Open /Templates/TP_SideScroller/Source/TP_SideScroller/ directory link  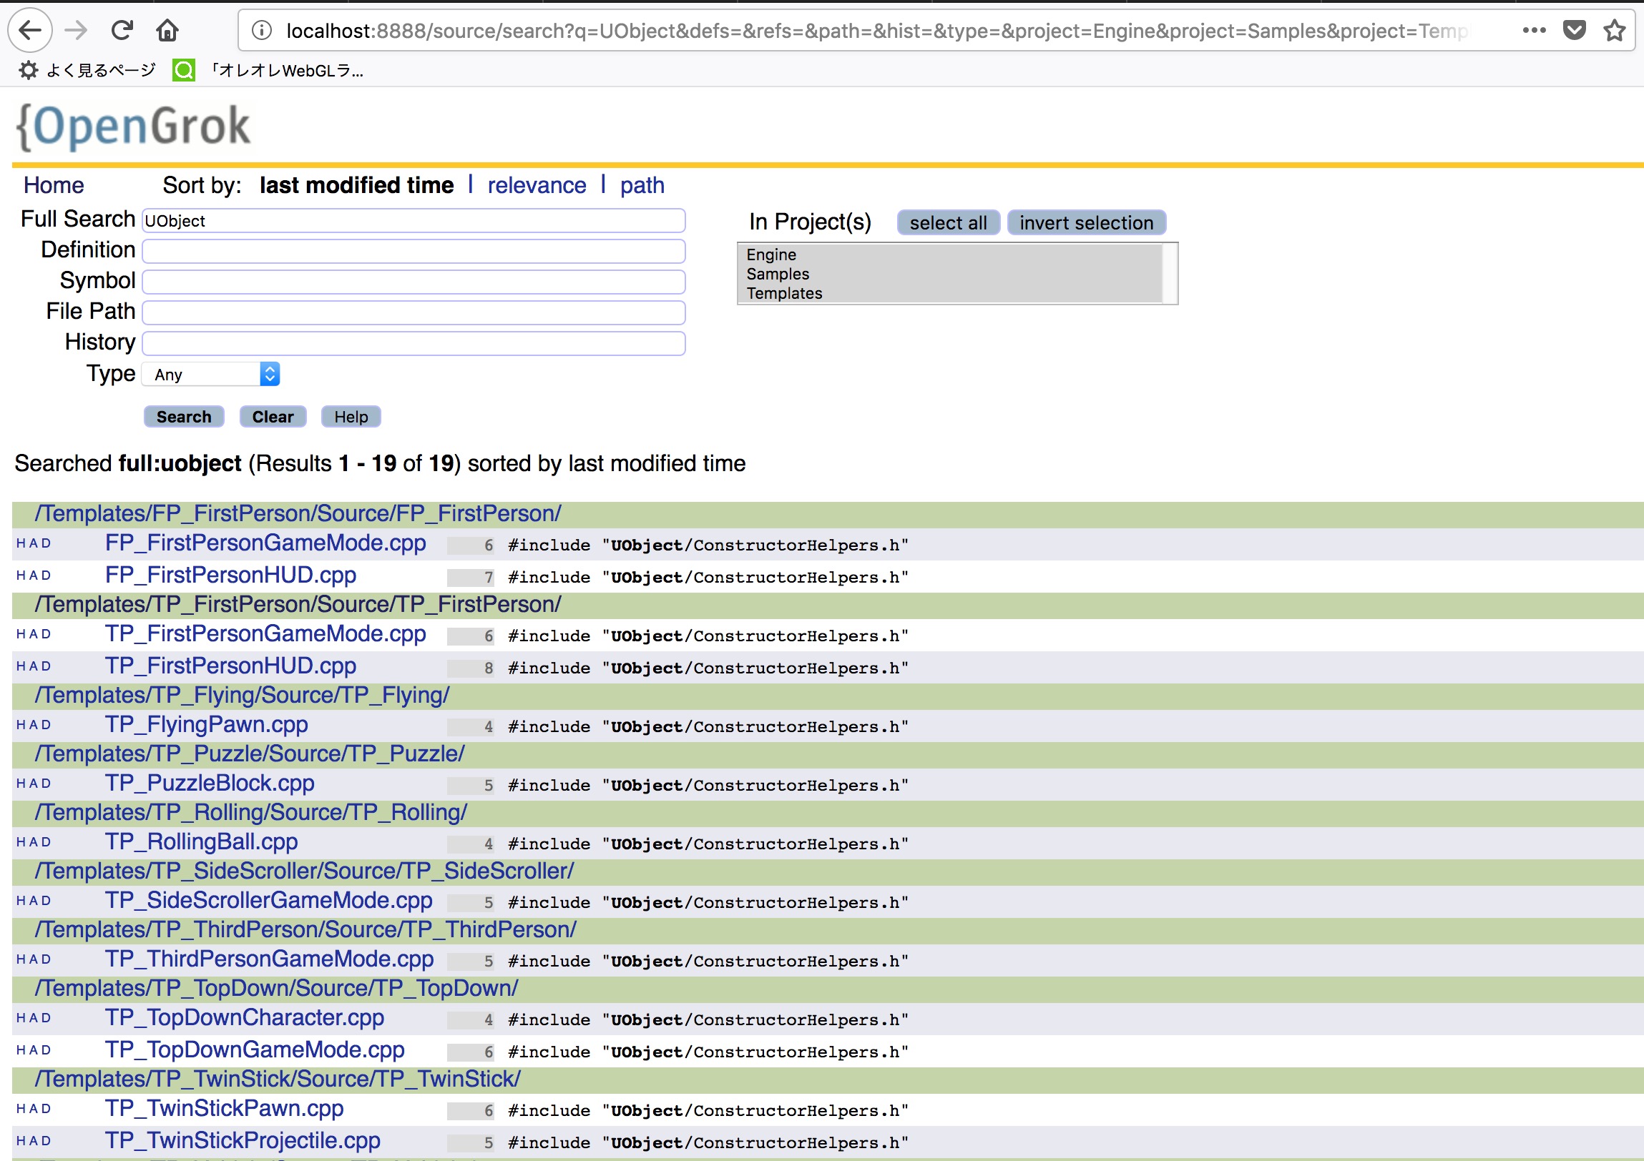pos(304,871)
